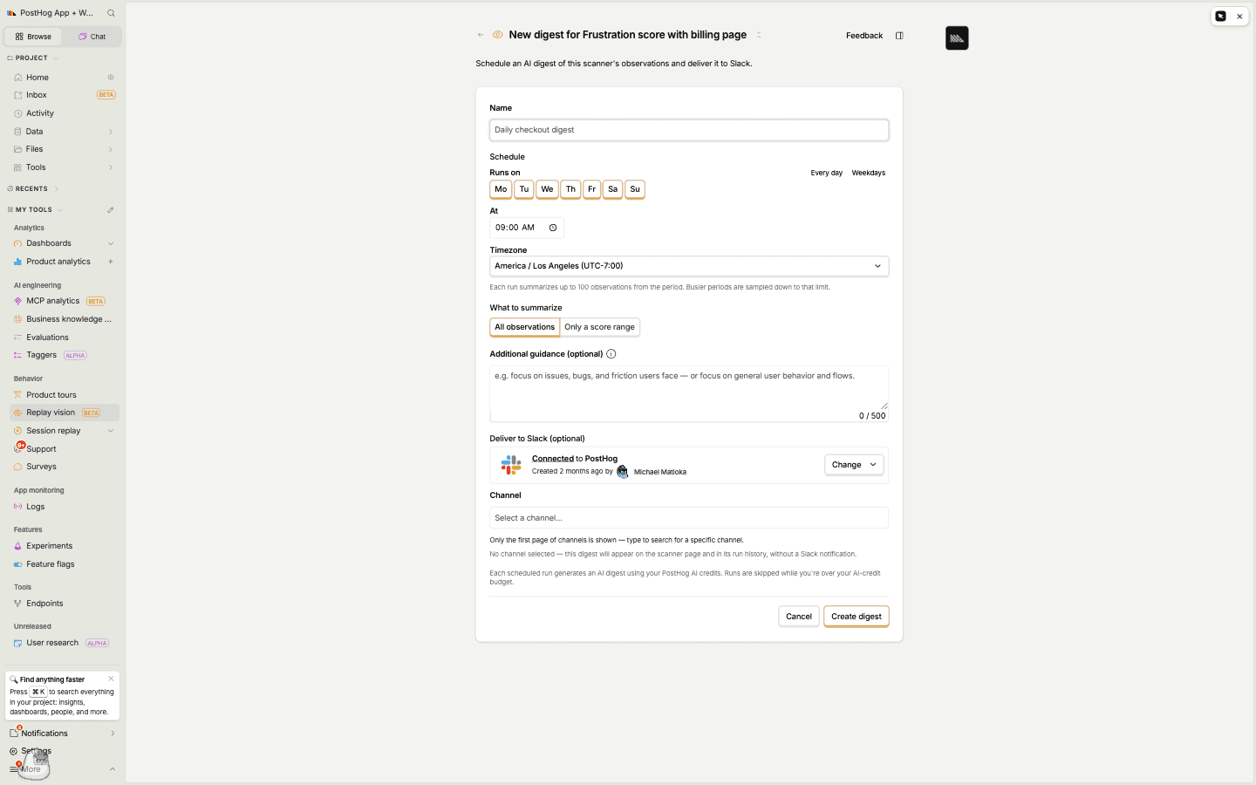Open the Slack Change dropdown
Screen dimensions: 1256x785
coord(854,465)
